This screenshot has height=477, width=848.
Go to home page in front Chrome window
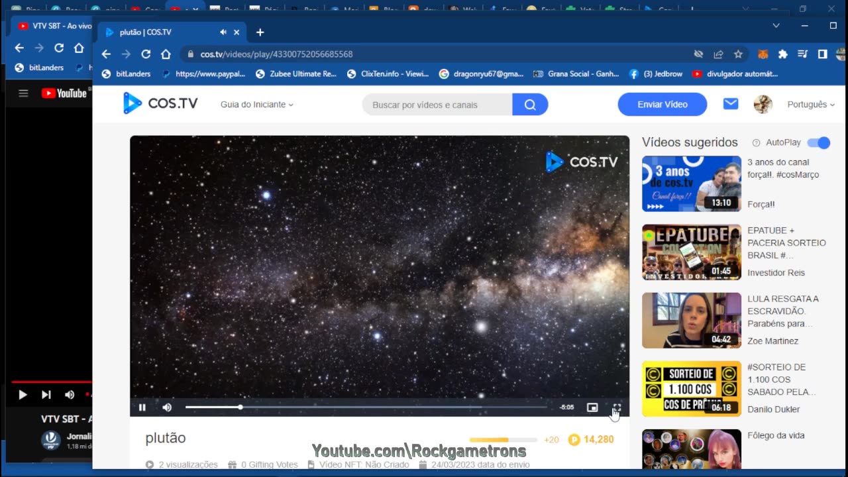(x=166, y=54)
